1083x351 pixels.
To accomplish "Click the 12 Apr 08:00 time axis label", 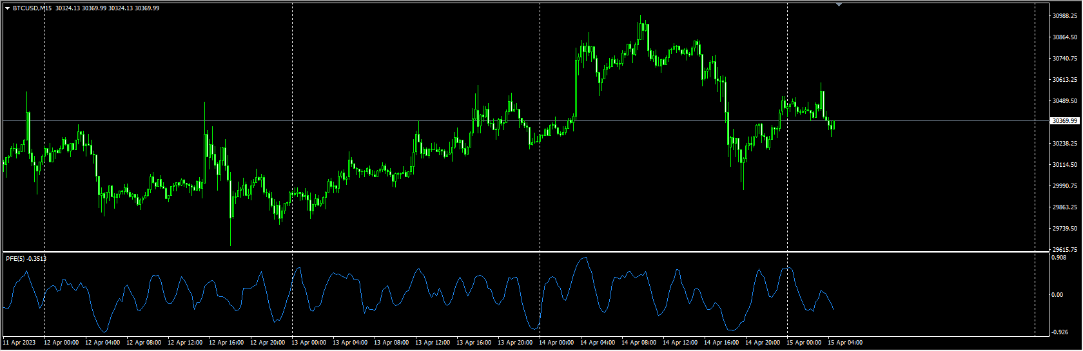I will [x=144, y=343].
